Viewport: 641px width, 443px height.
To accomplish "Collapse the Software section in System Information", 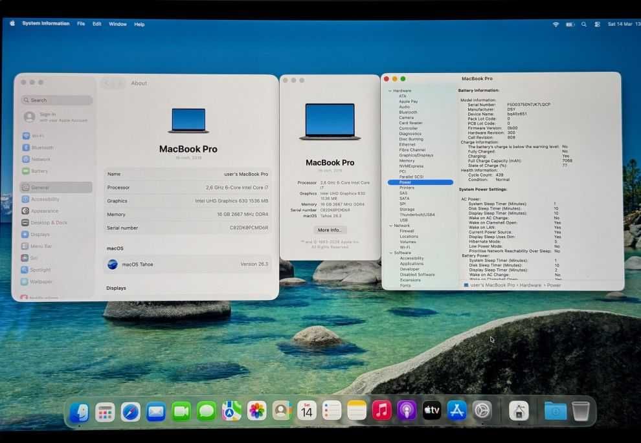I will point(391,253).
